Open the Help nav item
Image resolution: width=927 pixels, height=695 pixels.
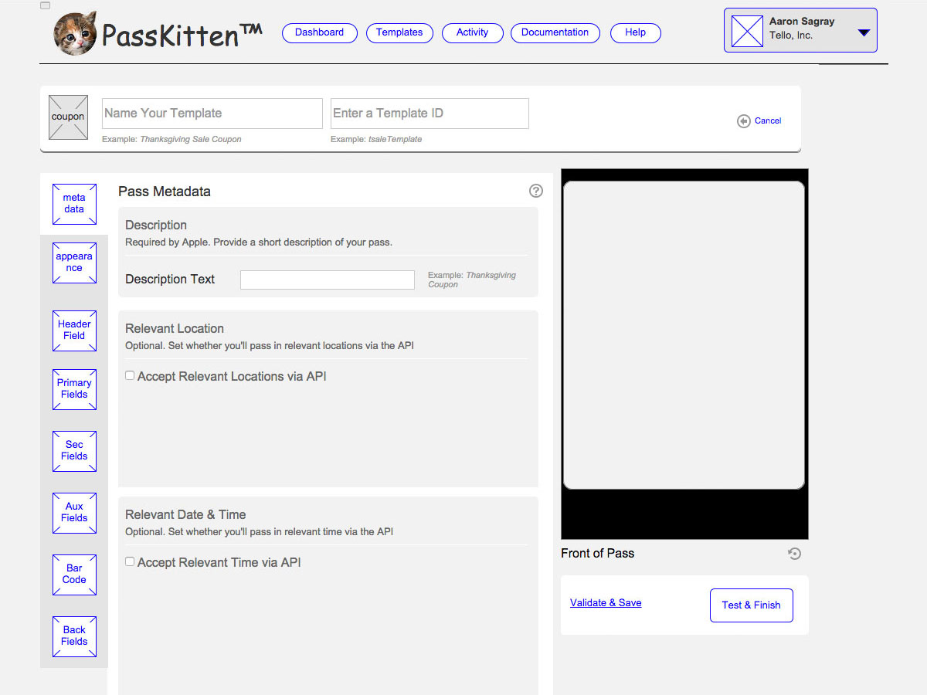[636, 32]
